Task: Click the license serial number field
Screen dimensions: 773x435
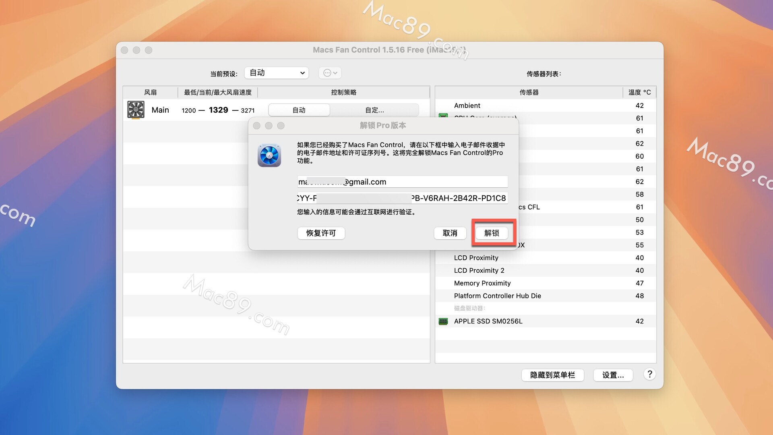Action: (x=402, y=198)
